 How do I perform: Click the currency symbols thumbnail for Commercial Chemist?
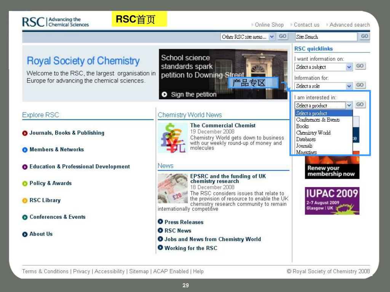[172, 138]
